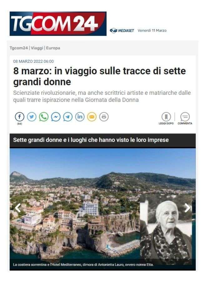Image resolution: width=205 pixels, height=281 pixels.
Task: Go to next gallery photo arrow
Action: point(187,208)
